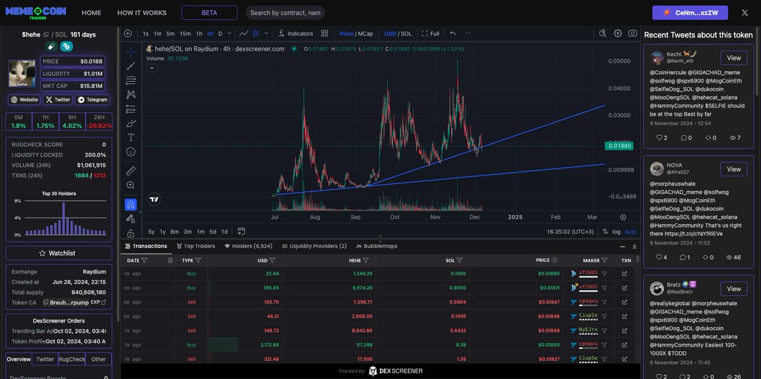The image size is (761, 379).
Task: Toggle auto scale on chart
Action: coord(630,231)
